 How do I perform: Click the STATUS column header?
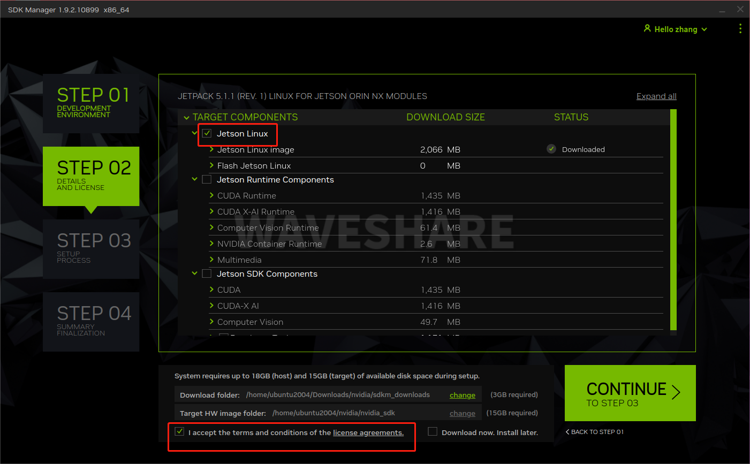[571, 117]
